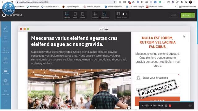Expand hidden bookmarks overflow chevron
198x111 pixels.
tap(176, 7)
